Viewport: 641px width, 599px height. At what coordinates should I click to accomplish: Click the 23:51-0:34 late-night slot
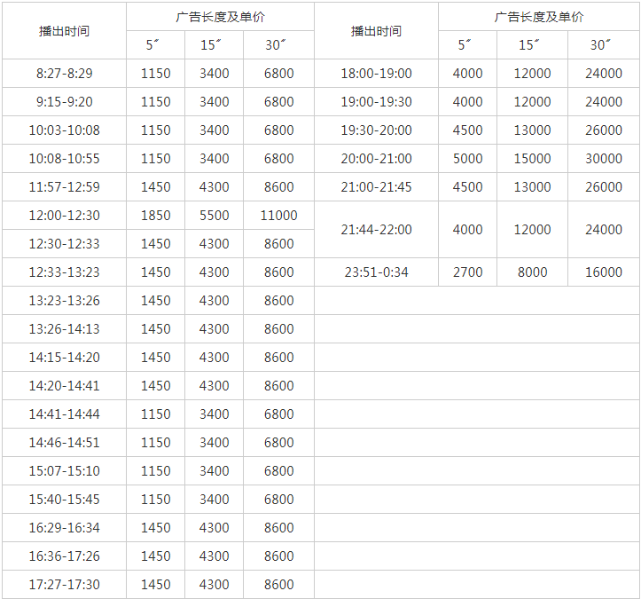click(x=377, y=272)
